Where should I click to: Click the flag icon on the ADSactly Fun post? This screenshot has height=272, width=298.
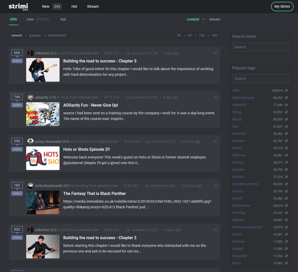(x=216, y=97)
